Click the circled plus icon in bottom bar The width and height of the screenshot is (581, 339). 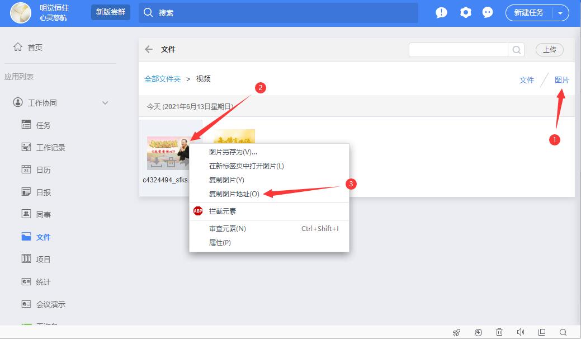[478, 332]
